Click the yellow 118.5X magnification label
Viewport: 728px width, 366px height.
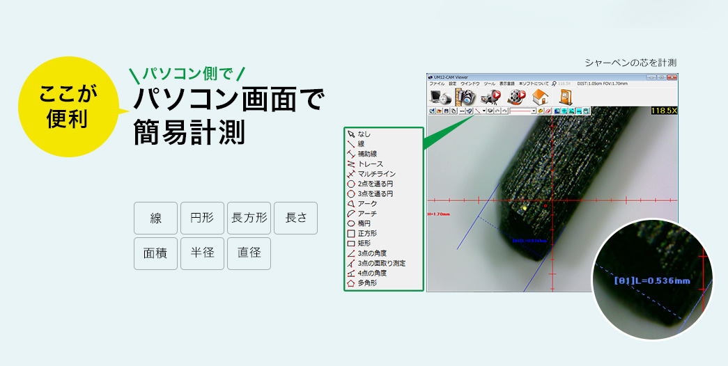click(x=664, y=111)
